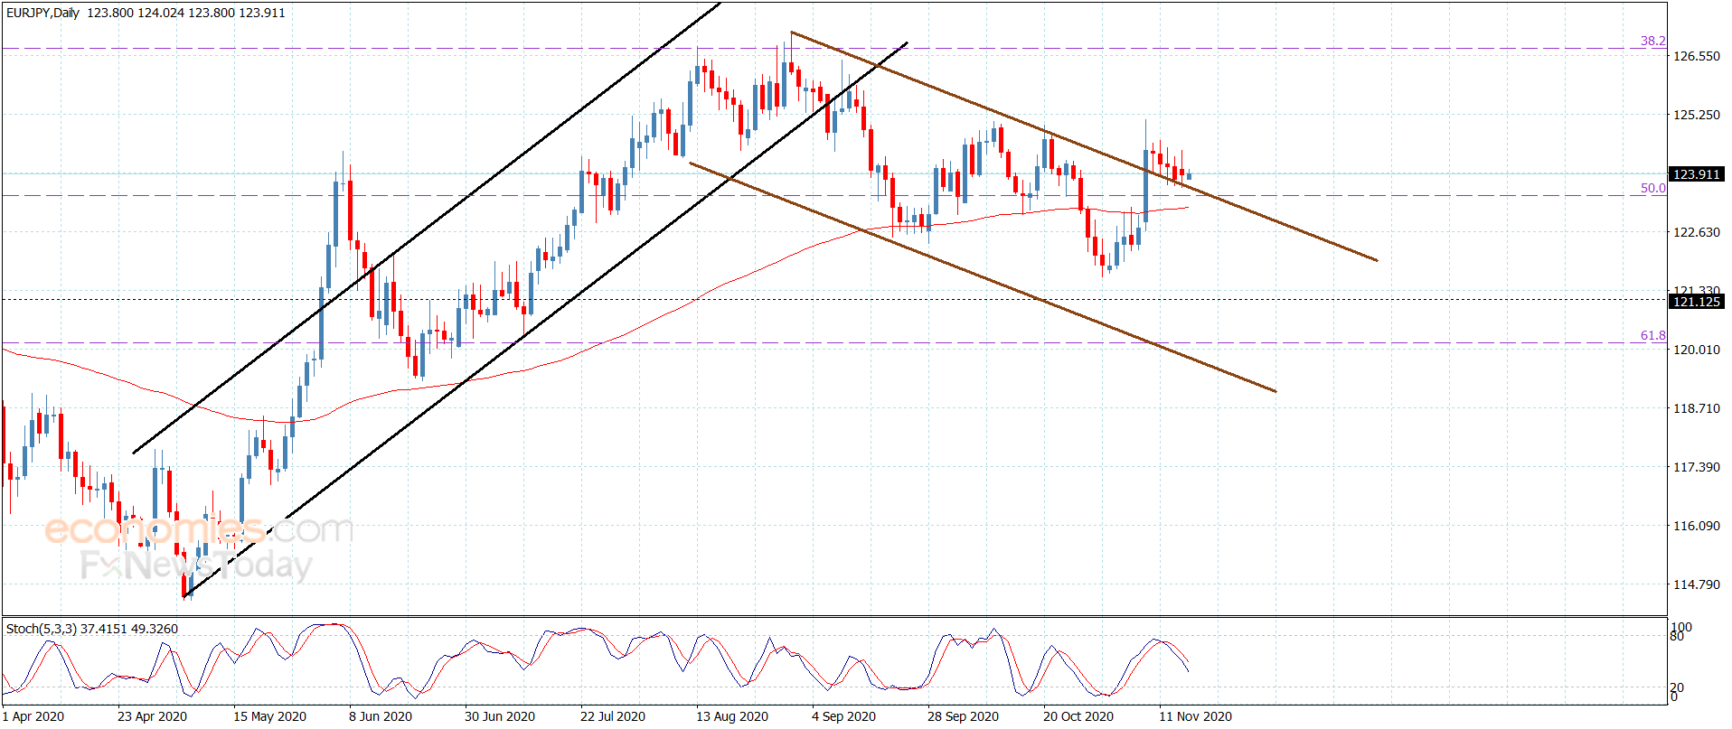Select the 61.8 Fibonacci level label
Image resolution: width=1732 pixels, height=729 pixels.
(1652, 335)
